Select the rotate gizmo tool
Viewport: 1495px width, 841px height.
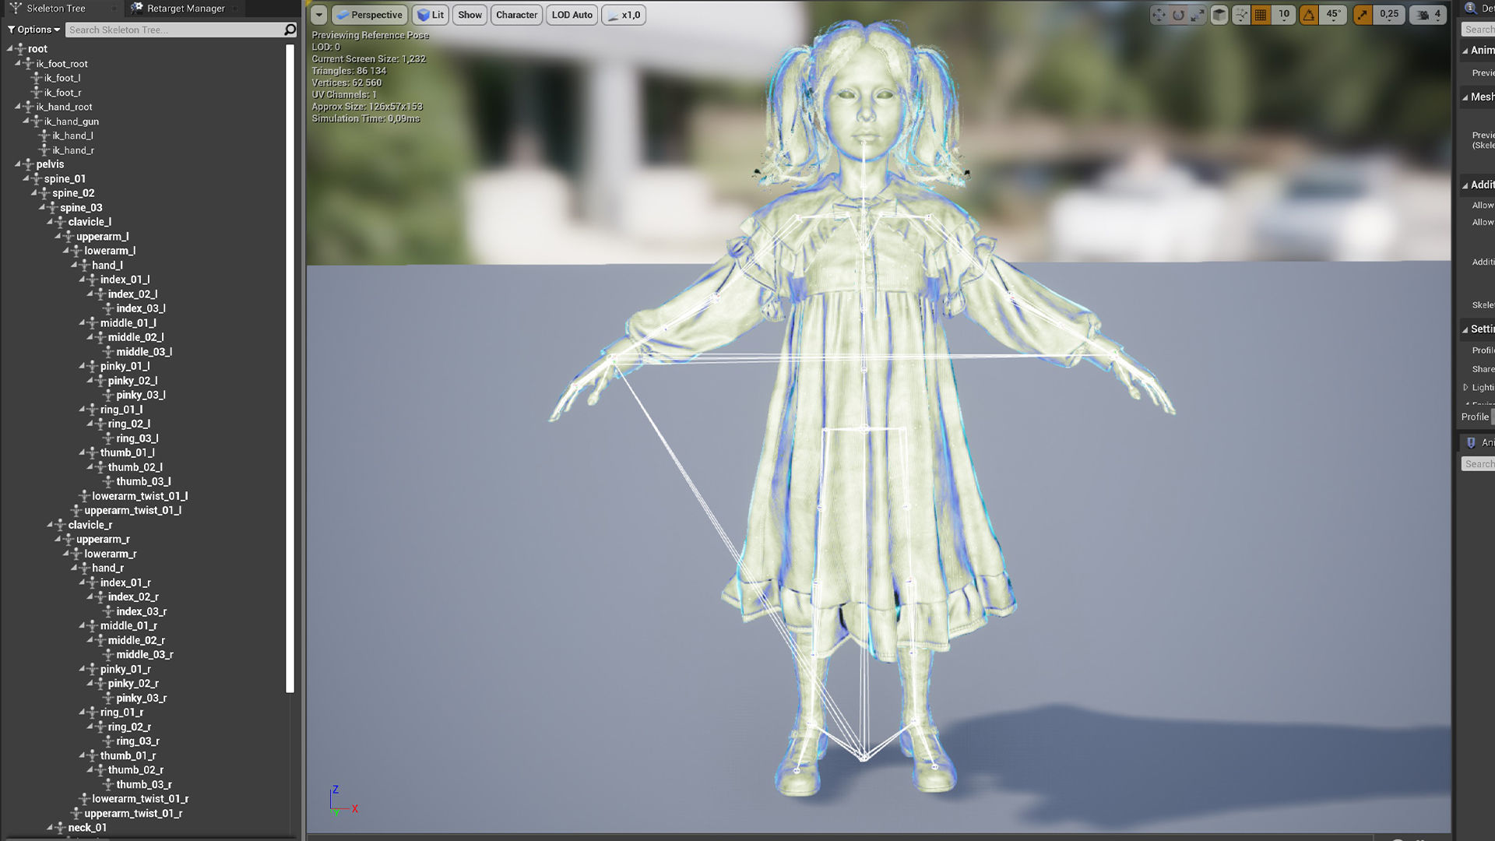pyautogui.click(x=1178, y=15)
